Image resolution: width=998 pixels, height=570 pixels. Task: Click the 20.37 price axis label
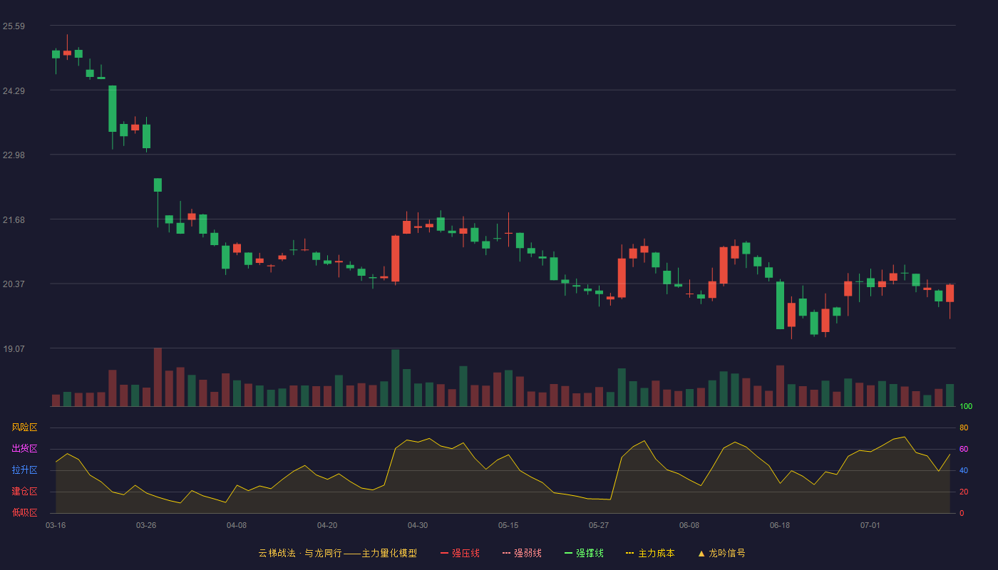[x=14, y=284]
